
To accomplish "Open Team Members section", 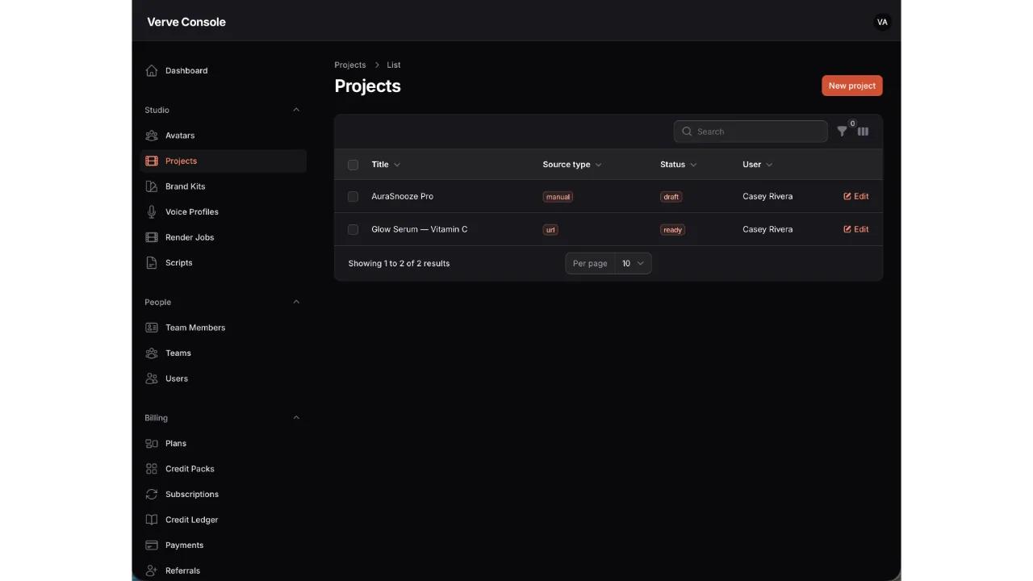I will pyautogui.click(x=224, y=328).
